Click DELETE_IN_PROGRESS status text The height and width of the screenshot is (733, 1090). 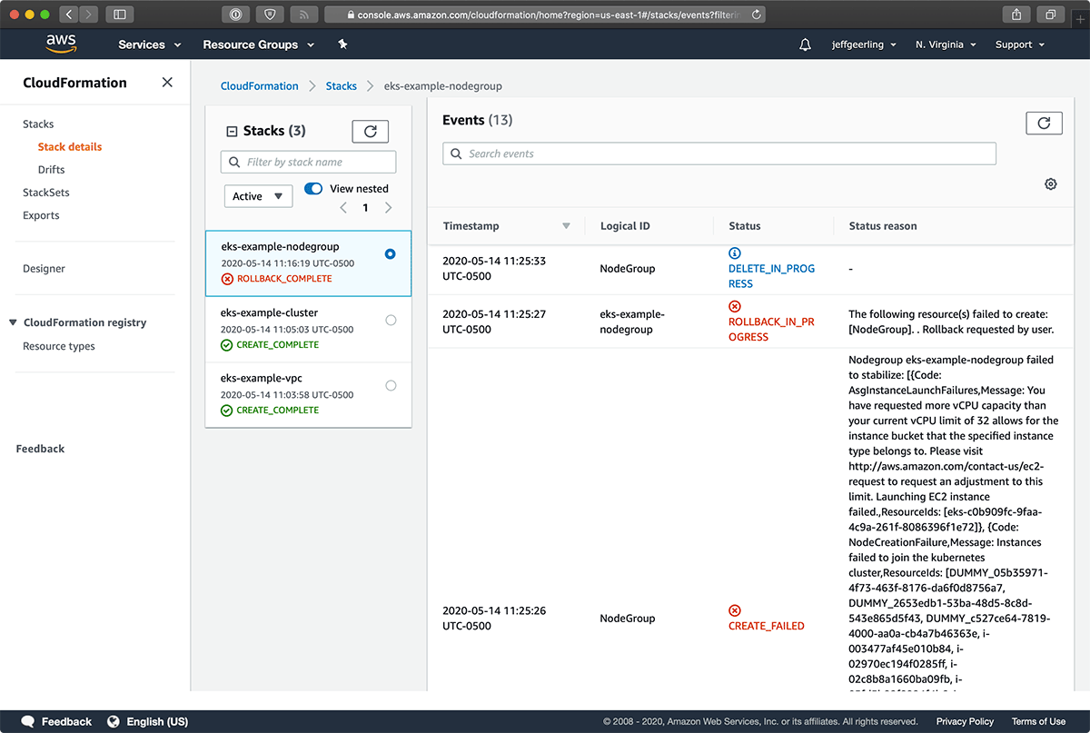[771, 276]
